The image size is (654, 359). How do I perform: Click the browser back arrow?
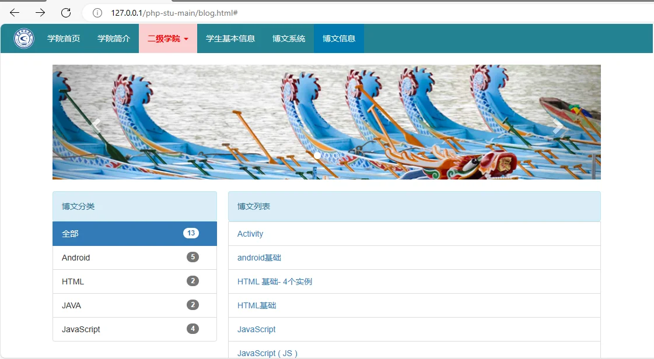[14, 12]
